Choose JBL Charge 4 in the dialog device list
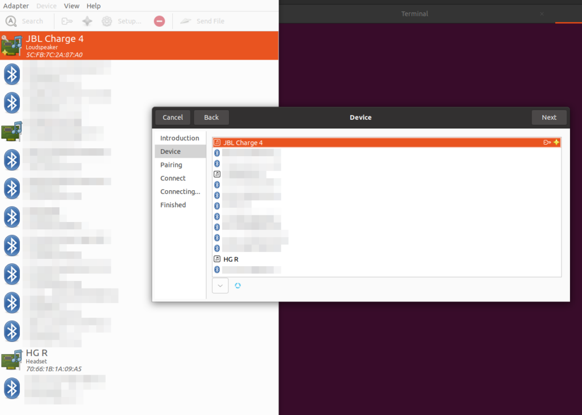Viewport: 582px width, 415px height. point(386,142)
